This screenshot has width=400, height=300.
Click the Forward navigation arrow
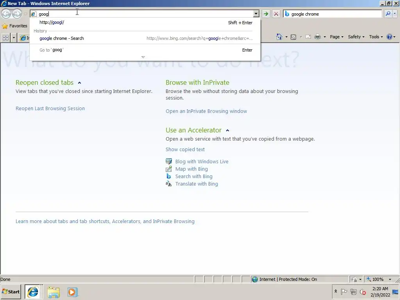pyautogui.click(x=17, y=14)
